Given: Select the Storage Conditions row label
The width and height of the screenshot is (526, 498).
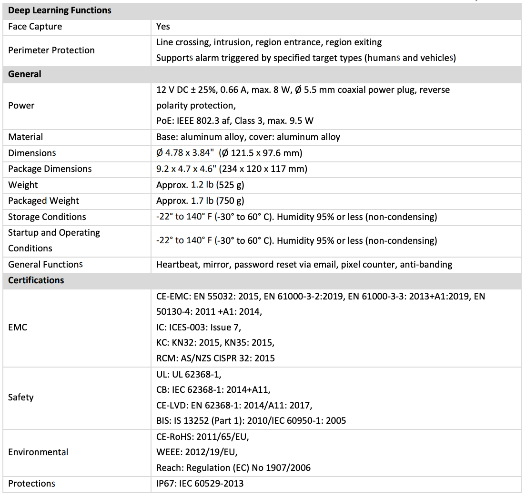Looking at the screenshot, I should pos(47,217).
